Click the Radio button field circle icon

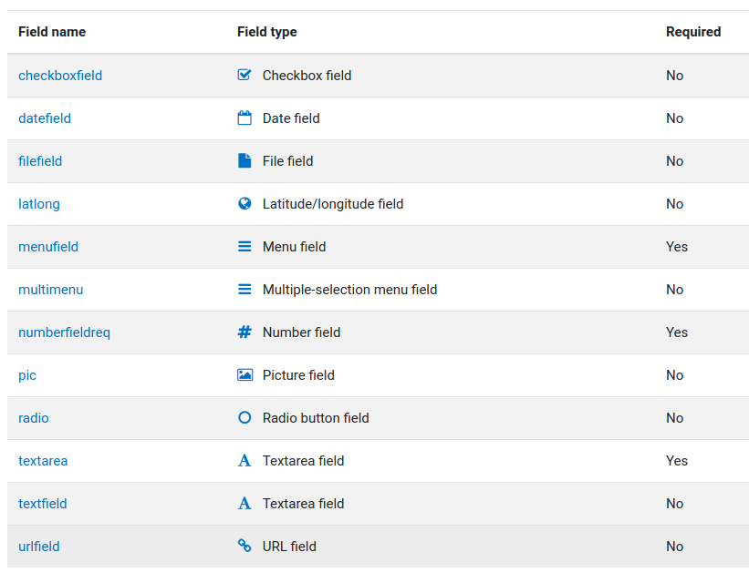point(244,418)
